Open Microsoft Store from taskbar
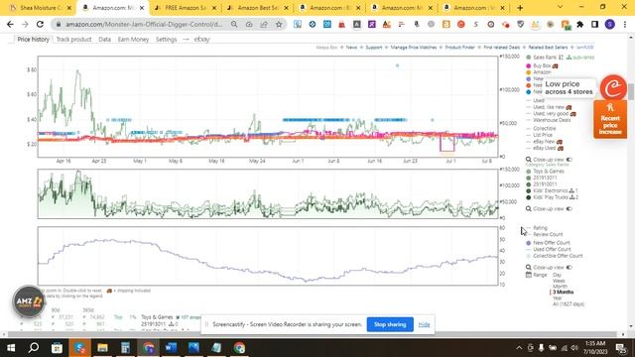The width and height of the screenshot is (635, 357). [57, 348]
